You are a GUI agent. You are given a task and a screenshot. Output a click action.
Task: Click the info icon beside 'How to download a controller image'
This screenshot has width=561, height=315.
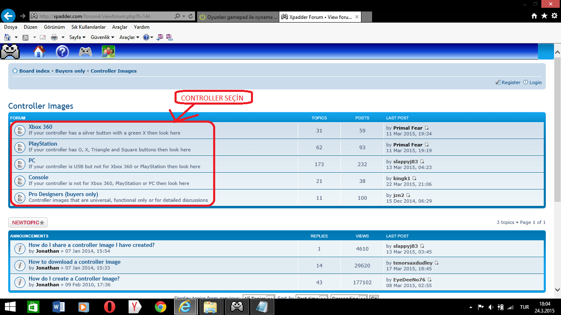point(19,265)
